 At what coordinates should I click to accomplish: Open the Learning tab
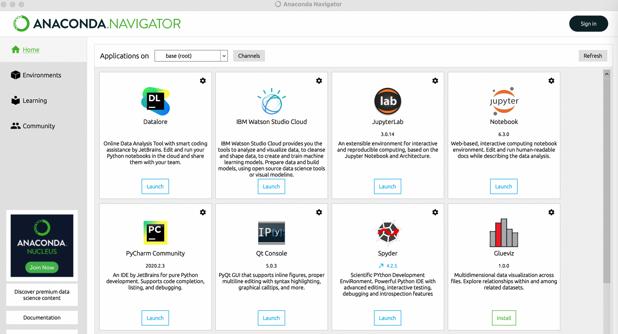[35, 101]
